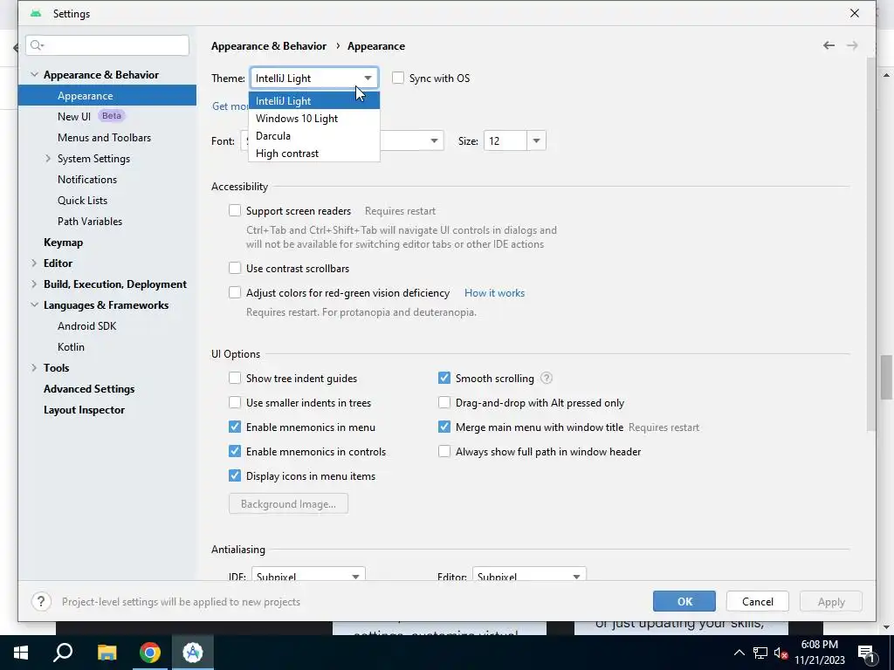Navigate back with the left arrow
Screen dimensions: 894x670
pyautogui.click(x=829, y=45)
